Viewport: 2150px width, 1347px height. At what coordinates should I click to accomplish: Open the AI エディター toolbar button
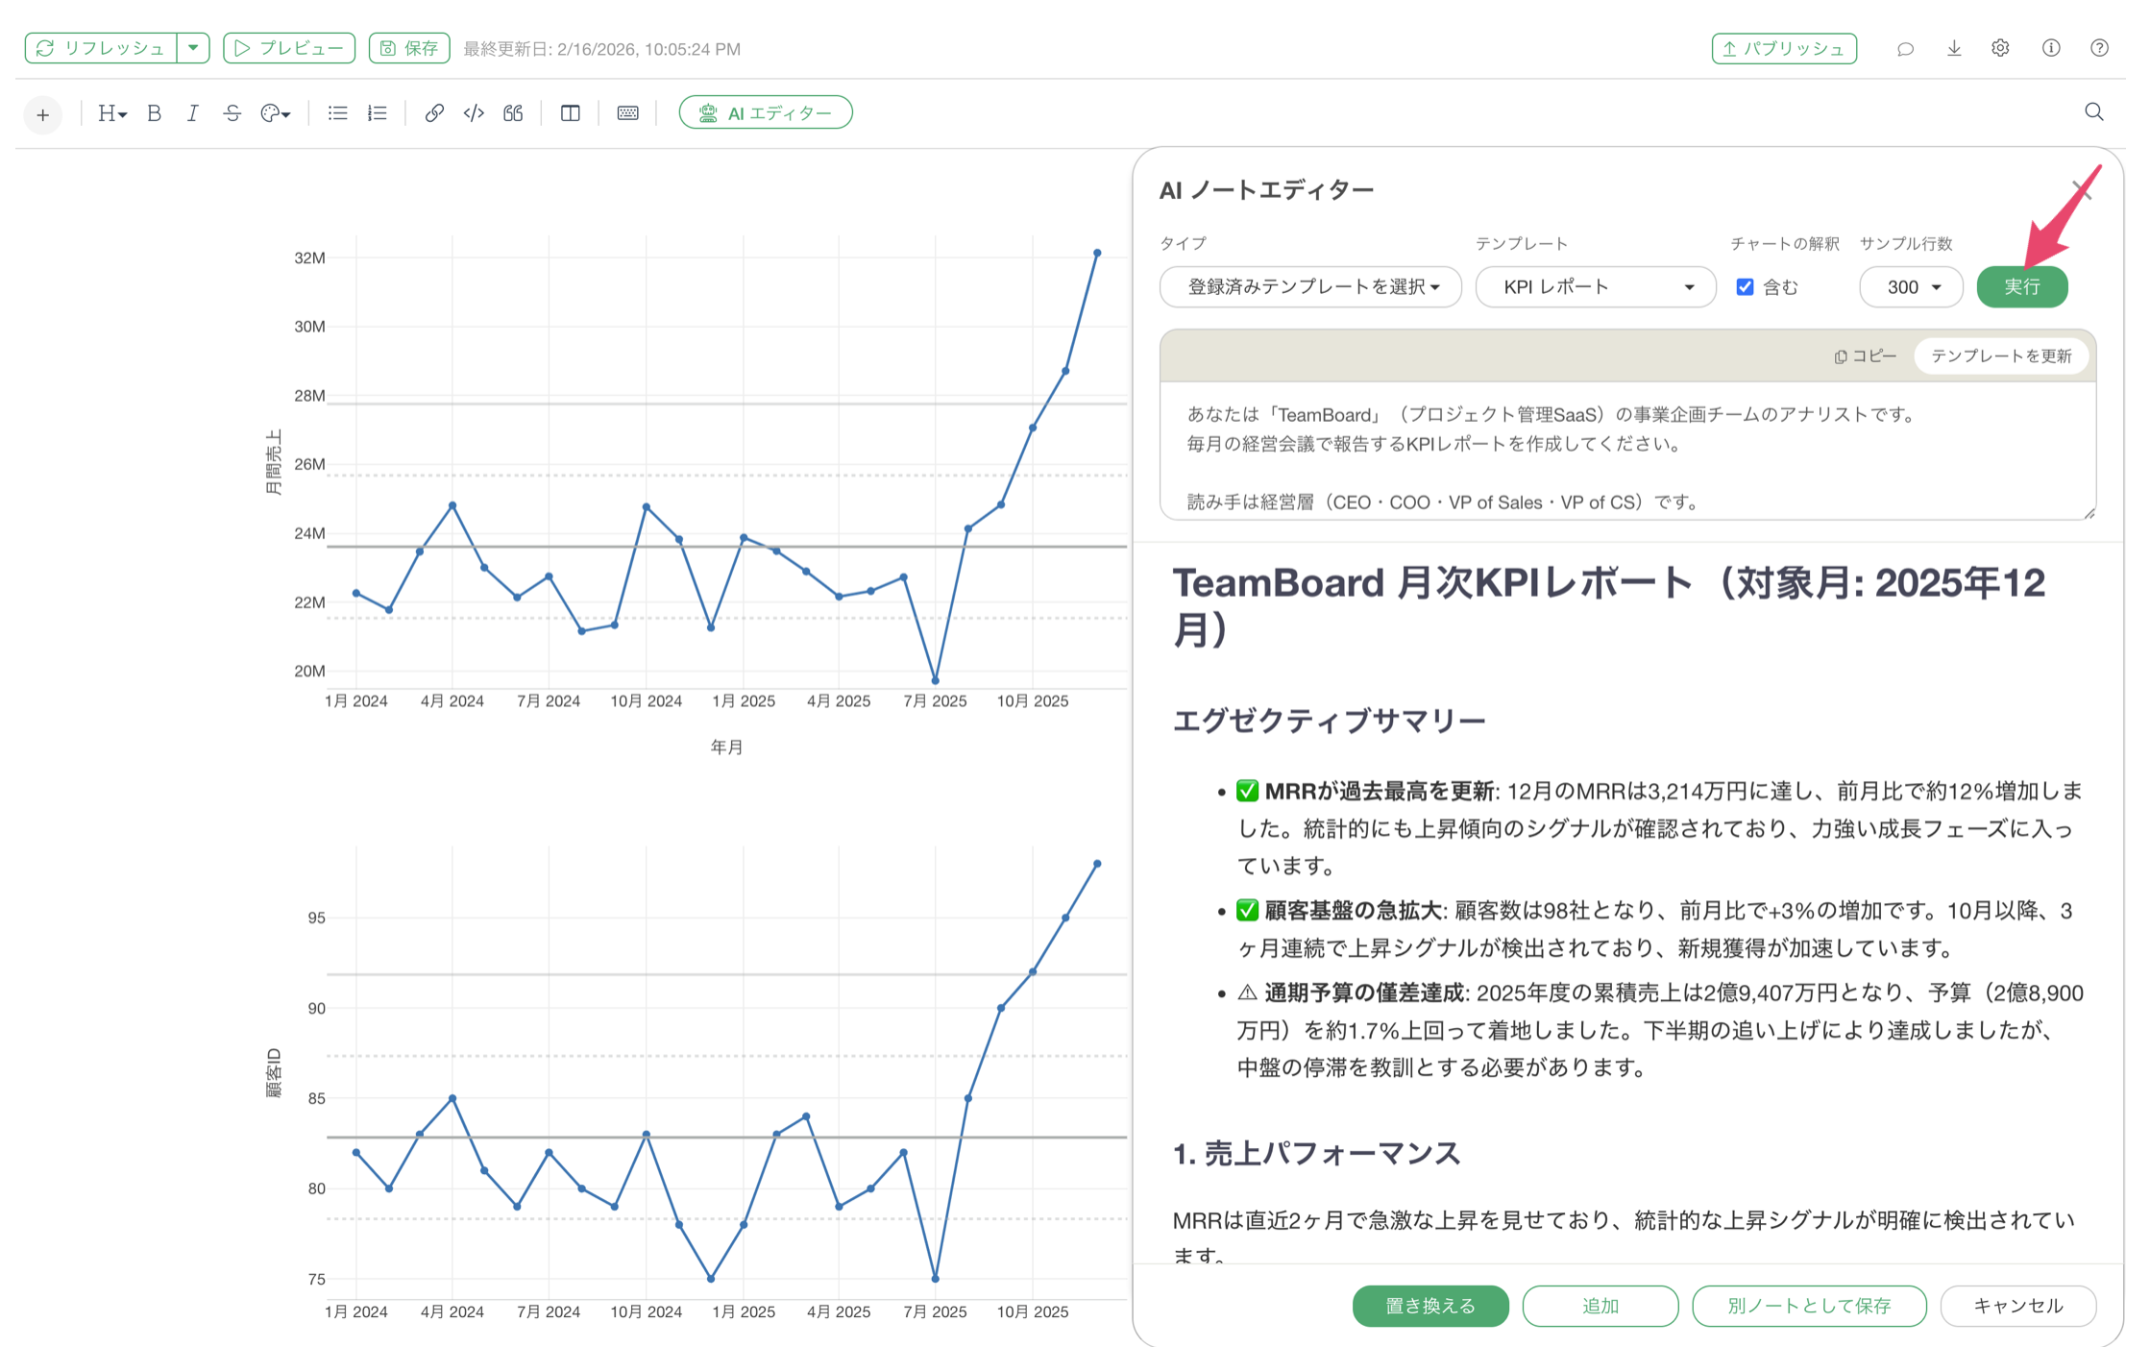pos(765,113)
